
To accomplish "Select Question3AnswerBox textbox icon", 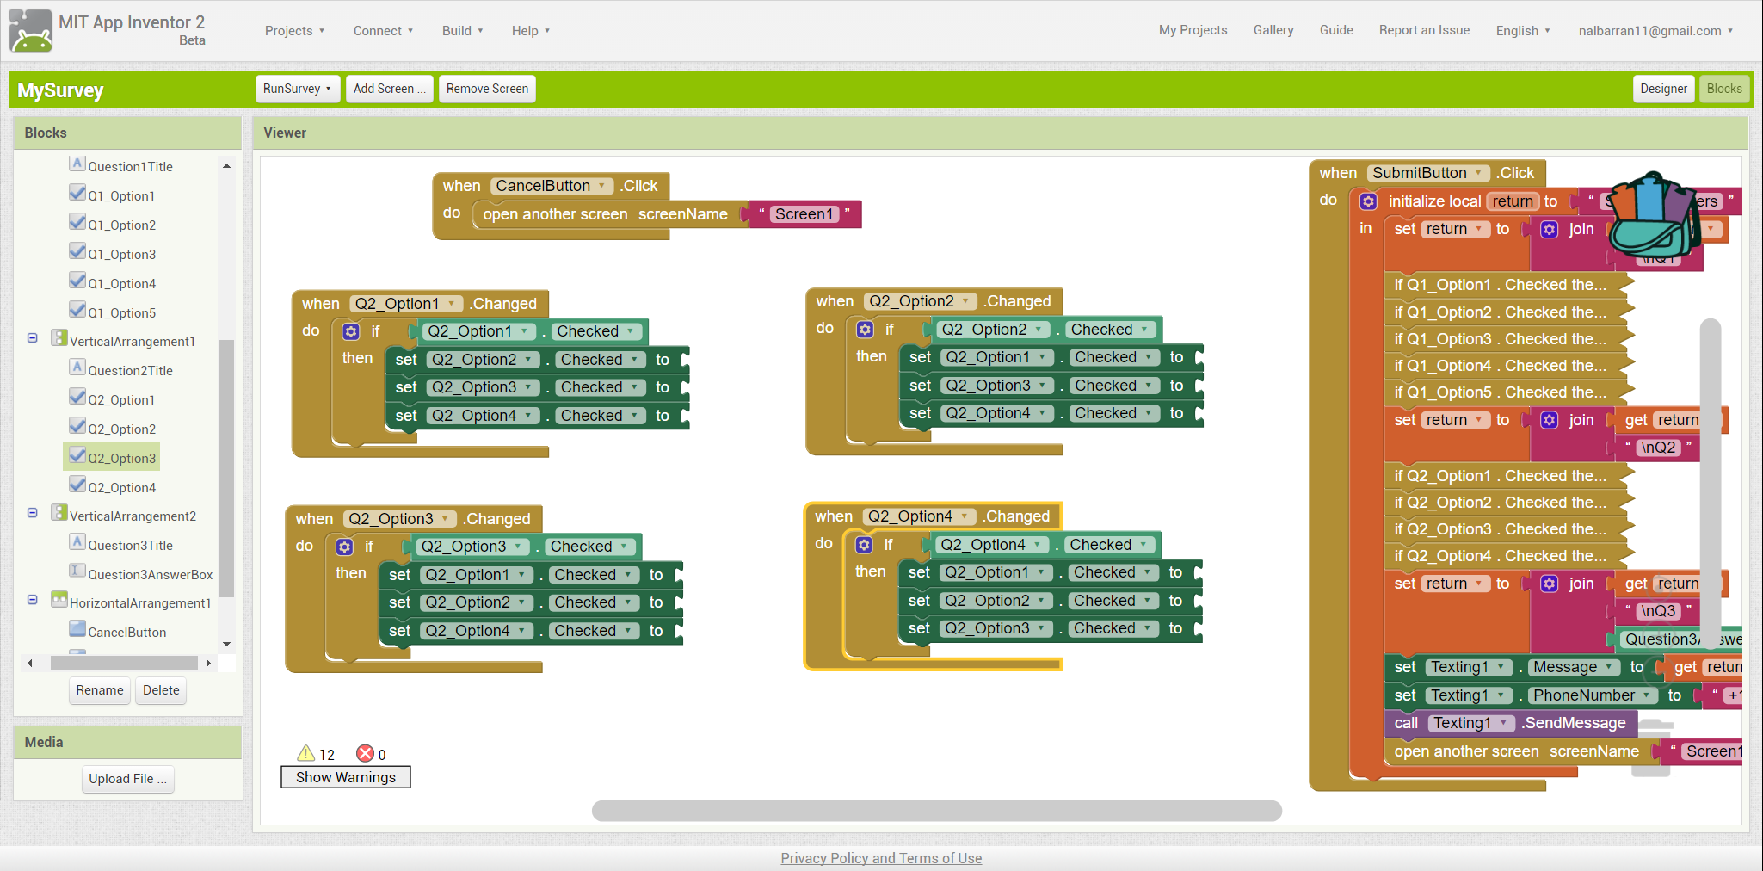I will click(x=77, y=571).
